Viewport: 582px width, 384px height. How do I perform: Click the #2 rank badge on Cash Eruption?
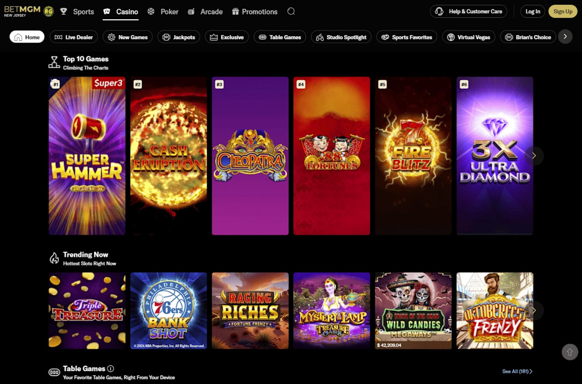138,84
